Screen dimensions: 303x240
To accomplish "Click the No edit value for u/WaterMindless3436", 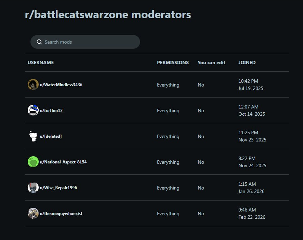I will [x=201, y=85].
